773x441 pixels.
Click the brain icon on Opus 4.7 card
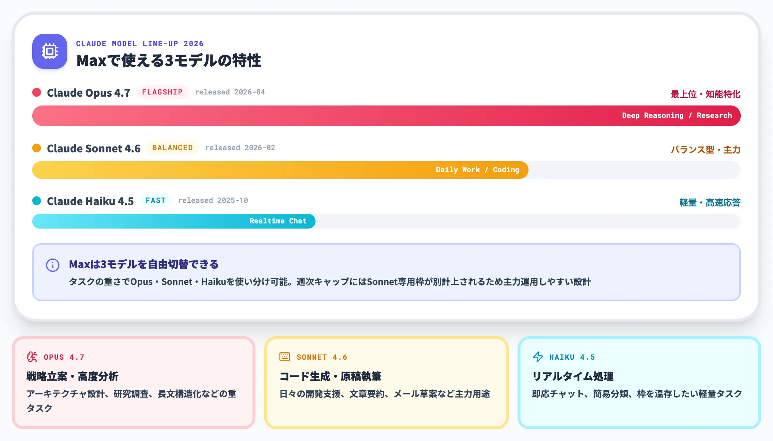[x=32, y=357]
